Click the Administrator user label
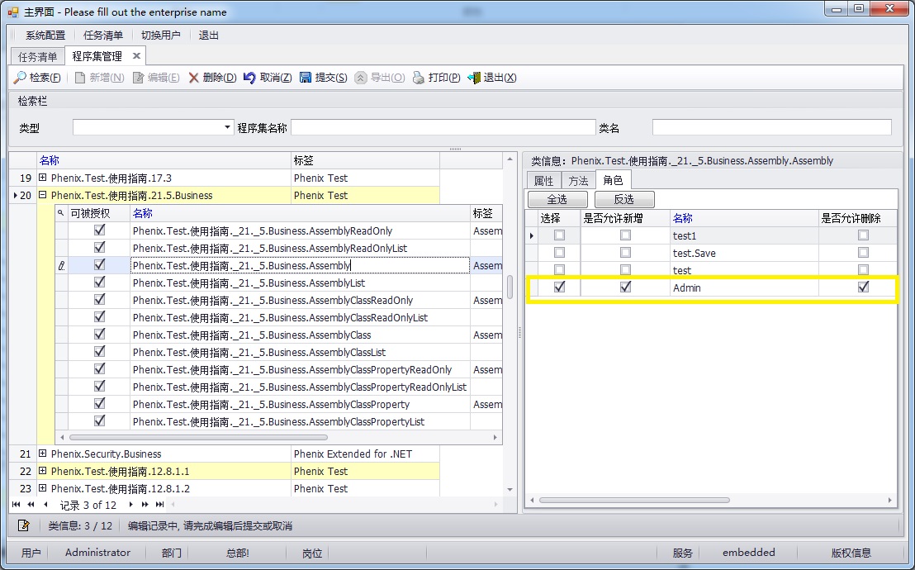The image size is (915, 570). pos(97,553)
